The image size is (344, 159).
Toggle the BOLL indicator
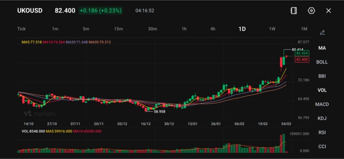(322, 62)
